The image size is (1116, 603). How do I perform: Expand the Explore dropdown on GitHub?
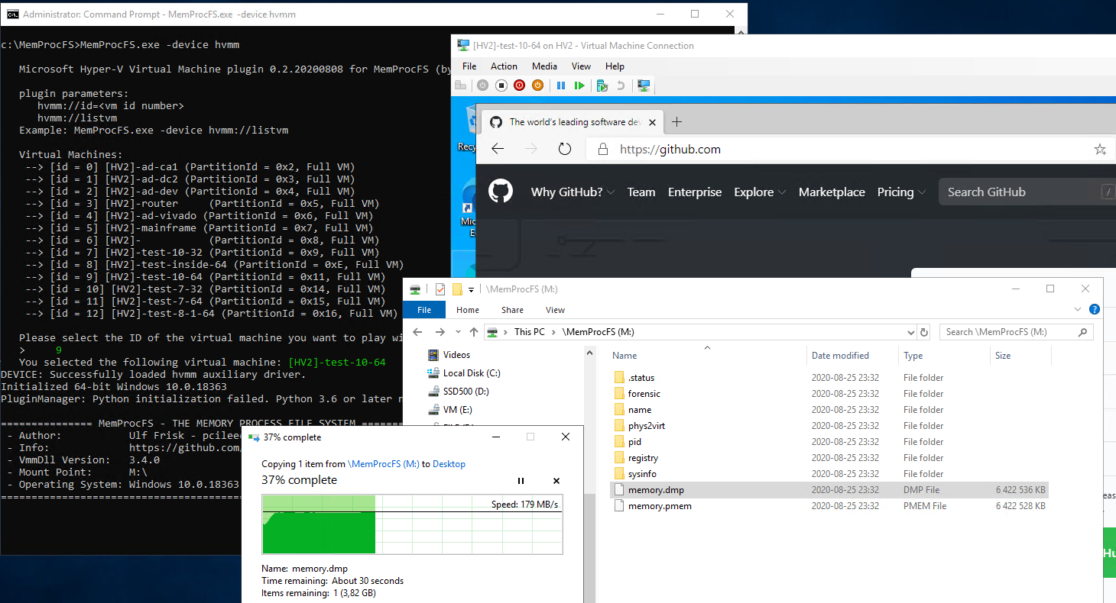[760, 192]
